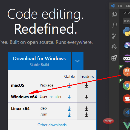This screenshot has height=130, width=130.
Task: Select the dark blue VS Code extension icon
Action: (x=127, y=112)
